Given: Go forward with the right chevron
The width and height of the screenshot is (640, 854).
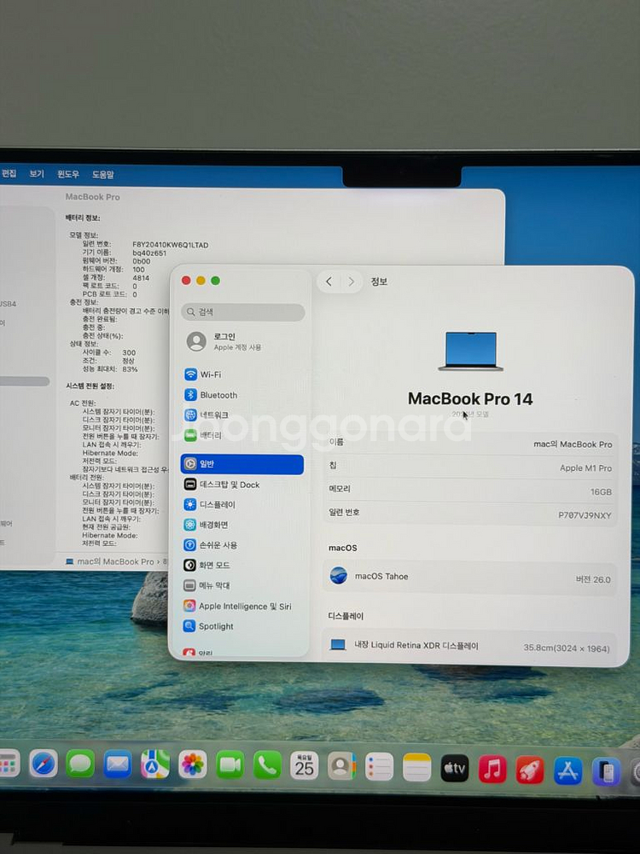Looking at the screenshot, I should pyautogui.click(x=352, y=281).
